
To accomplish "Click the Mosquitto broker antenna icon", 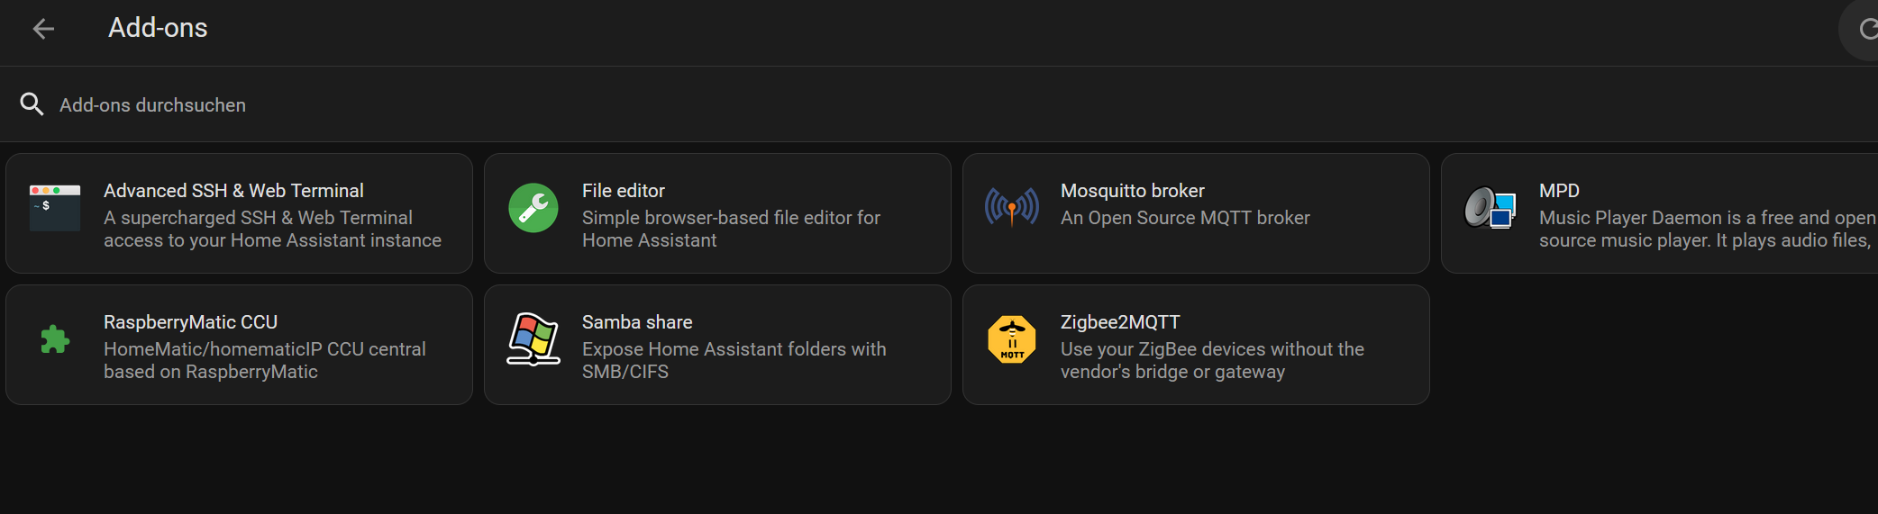I will [x=1012, y=208].
